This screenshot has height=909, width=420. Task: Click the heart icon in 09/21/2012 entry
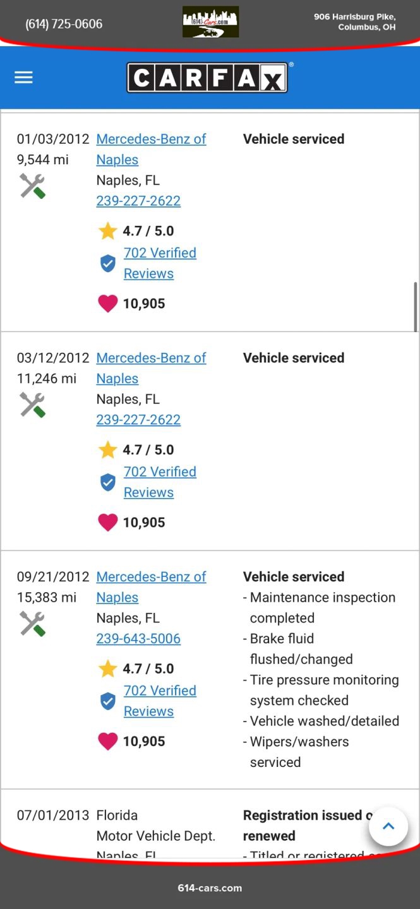pyautogui.click(x=108, y=742)
